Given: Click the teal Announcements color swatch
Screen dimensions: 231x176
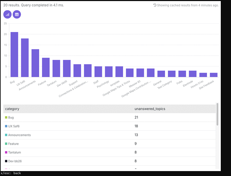Looking at the screenshot, I should pos(6,135).
